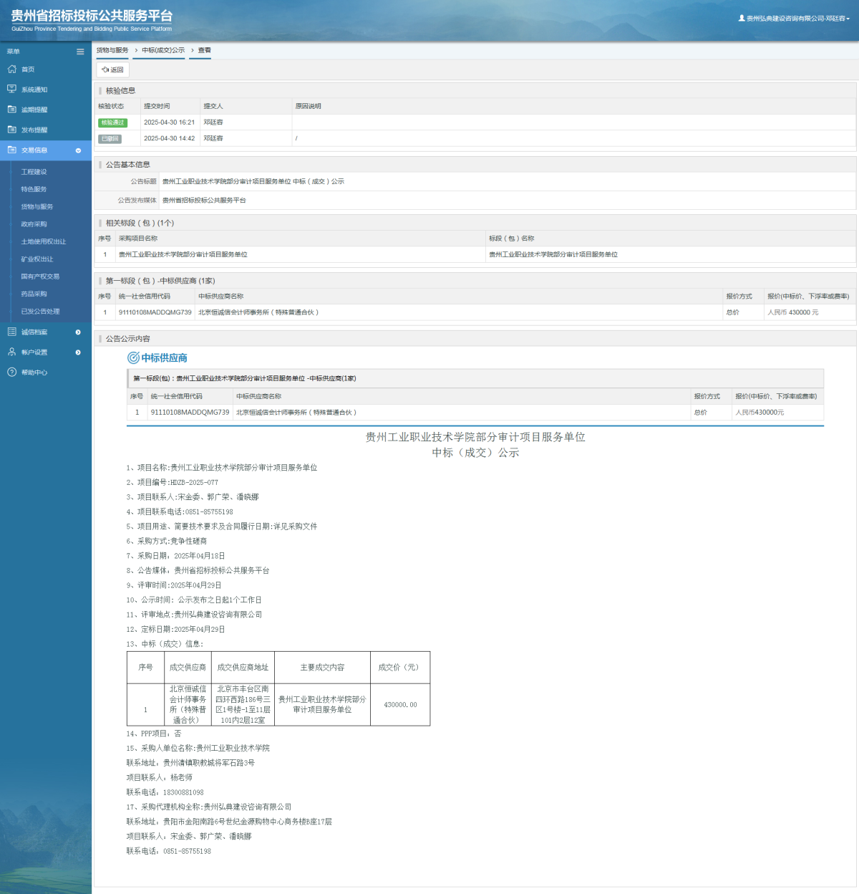The image size is (859, 894).
Task: Open 已发公告处理 in the sidebar
Action: coord(40,312)
